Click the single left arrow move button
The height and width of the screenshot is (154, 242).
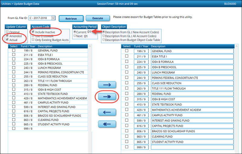pos(107,112)
